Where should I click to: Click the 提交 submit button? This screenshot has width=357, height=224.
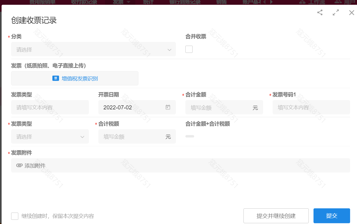pos(332,216)
